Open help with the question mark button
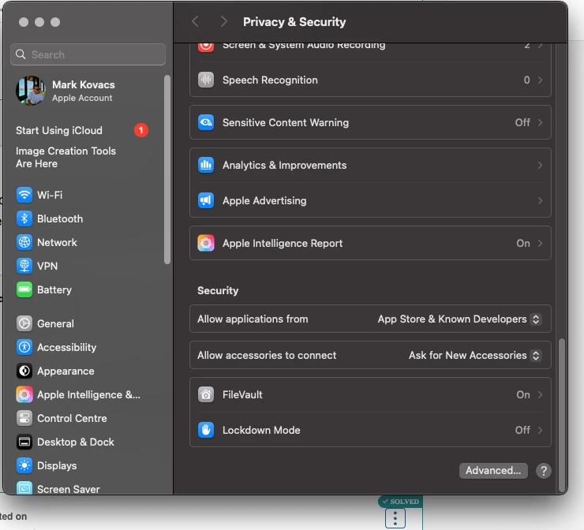The height and width of the screenshot is (530, 584). 544,471
